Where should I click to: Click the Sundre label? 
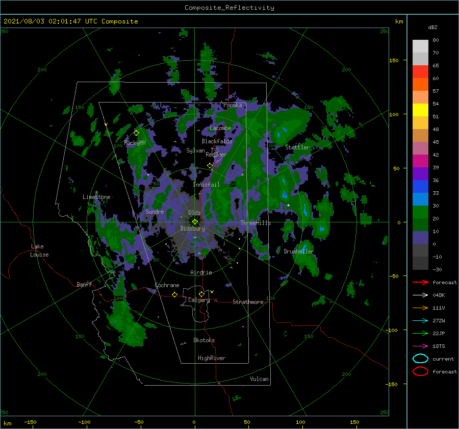pos(155,211)
